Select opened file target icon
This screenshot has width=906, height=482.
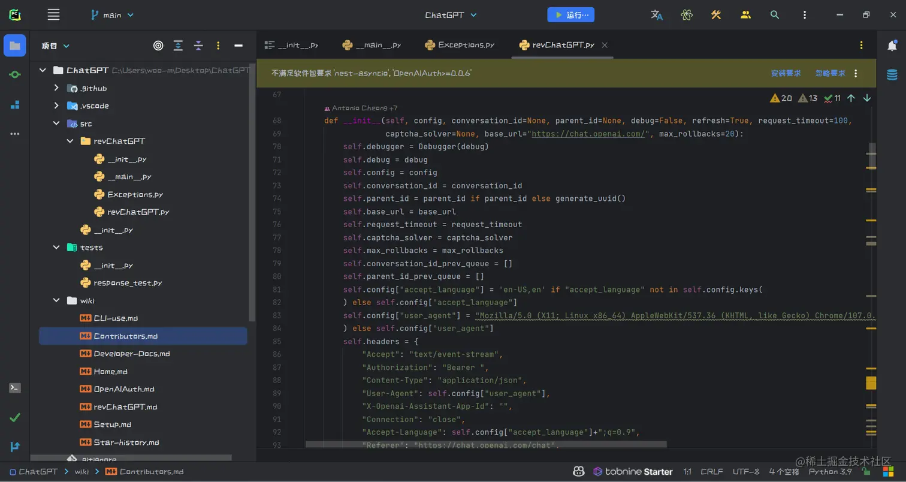pyautogui.click(x=158, y=46)
